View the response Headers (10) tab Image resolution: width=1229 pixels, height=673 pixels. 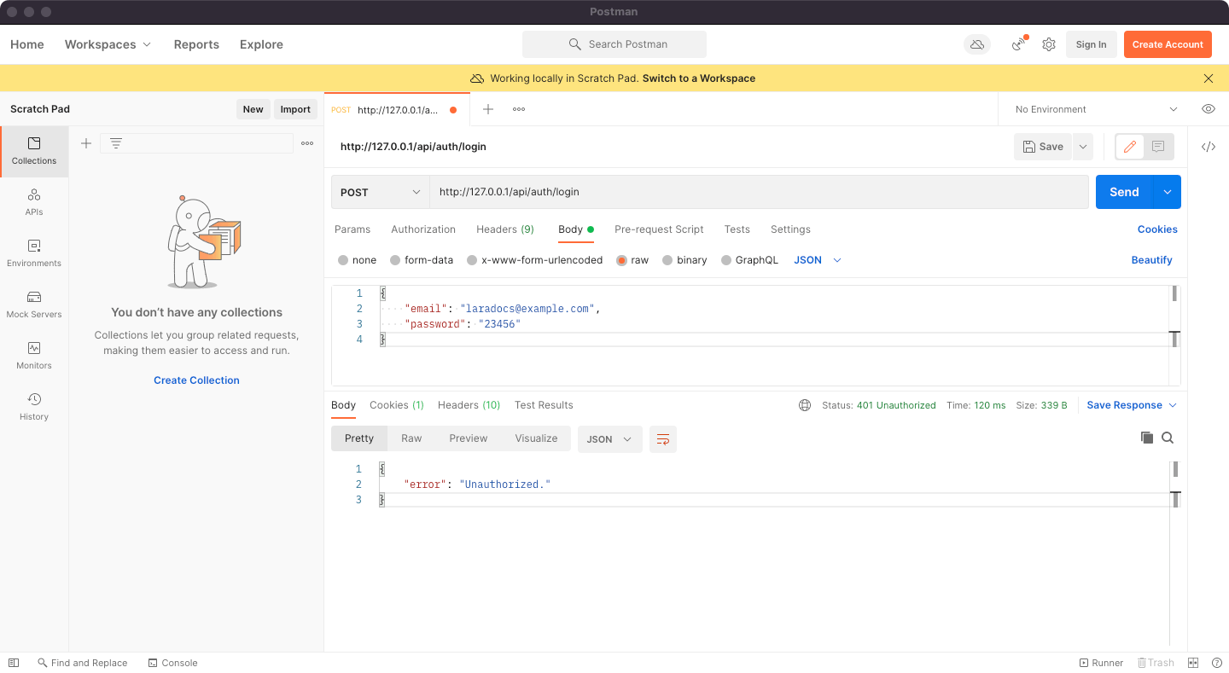[x=469, y=405]
